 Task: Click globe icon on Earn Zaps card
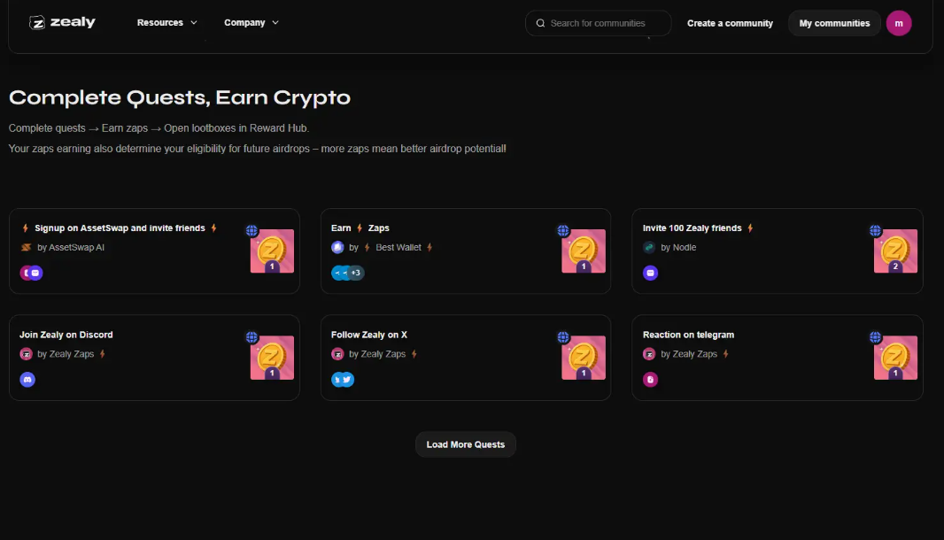pyautogui.click(x=563, y=230)
